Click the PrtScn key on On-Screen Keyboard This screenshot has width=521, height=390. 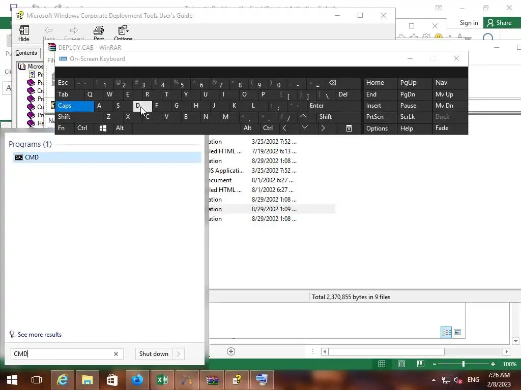[x=380, y=117]
